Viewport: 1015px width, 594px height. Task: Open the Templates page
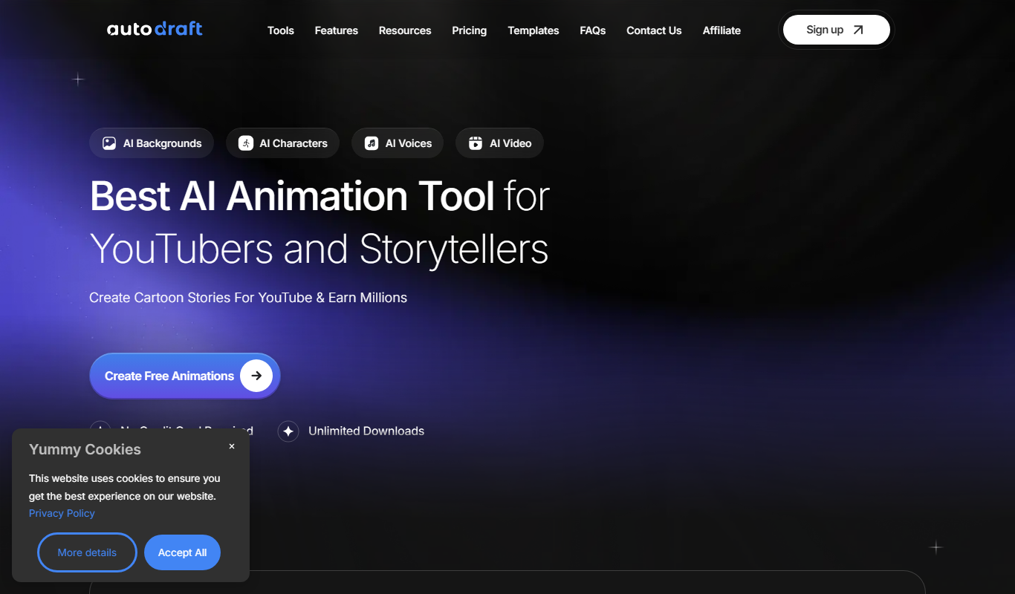tap(534, 30)
